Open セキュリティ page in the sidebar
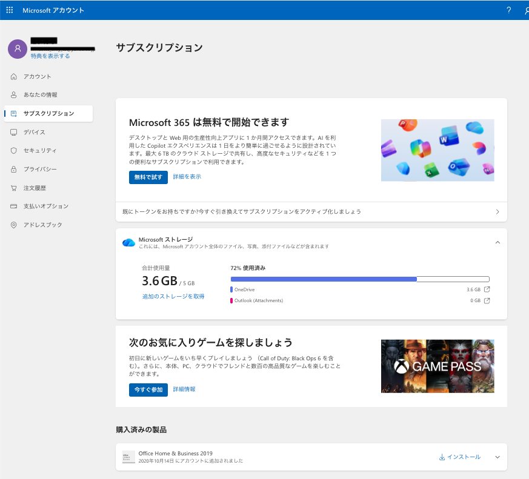The image size is (529, 479). coord(40,150)
